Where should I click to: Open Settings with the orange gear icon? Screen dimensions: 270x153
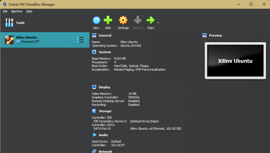click(123, 20)
